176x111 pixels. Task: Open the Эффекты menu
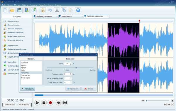(x=25, y=5)
